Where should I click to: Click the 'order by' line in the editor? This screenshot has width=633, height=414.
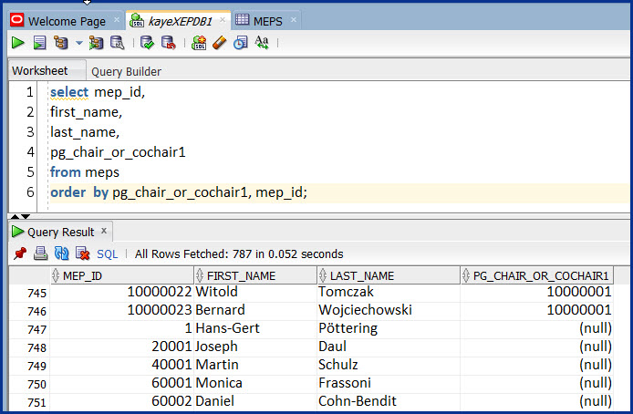tap(179, 192)
